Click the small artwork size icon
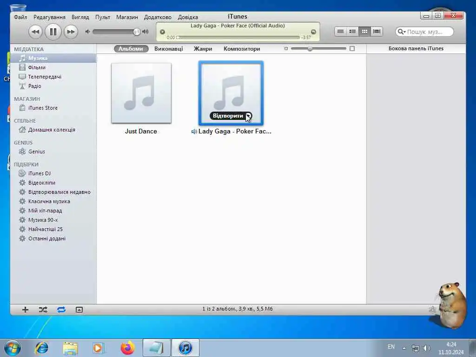 coord(286,48)
